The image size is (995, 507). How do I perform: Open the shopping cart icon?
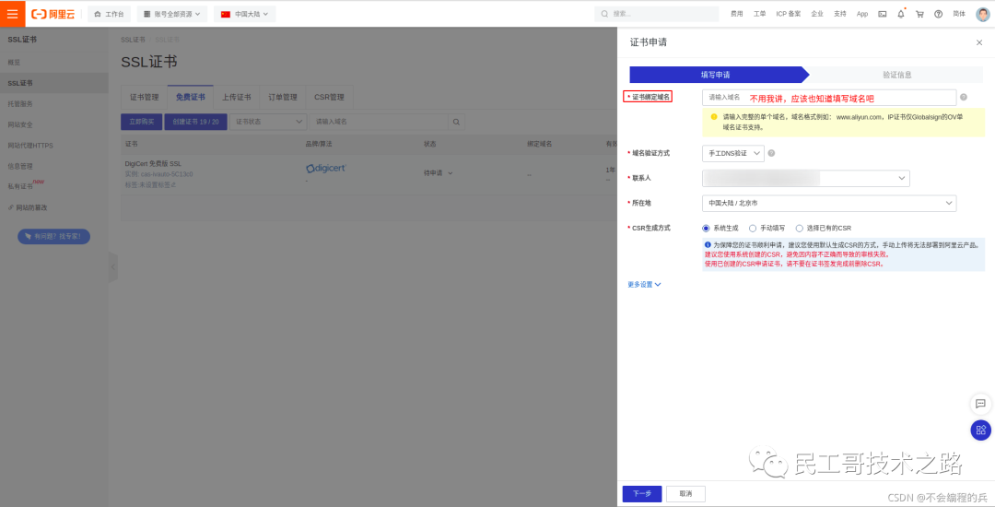click(919, 14)
